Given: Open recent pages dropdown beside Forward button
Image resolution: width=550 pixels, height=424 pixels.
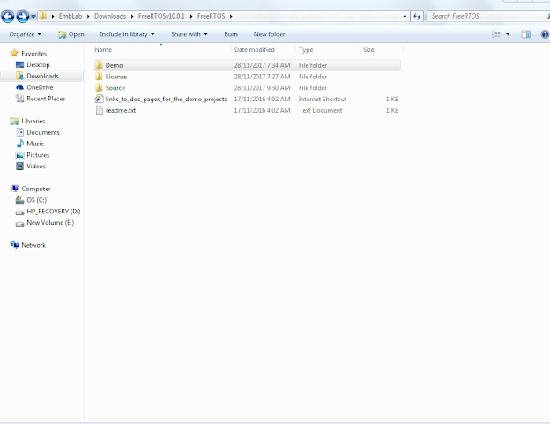Looking at the screenshot, I should [33, 16].
